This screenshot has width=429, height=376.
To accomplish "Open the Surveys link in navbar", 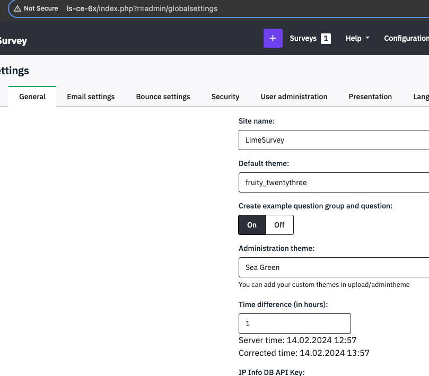I will [303, 38].
